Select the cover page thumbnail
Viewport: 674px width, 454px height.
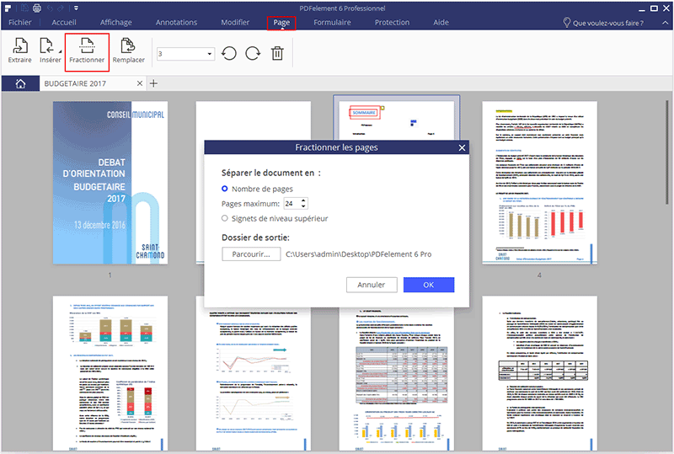(110, 182)
